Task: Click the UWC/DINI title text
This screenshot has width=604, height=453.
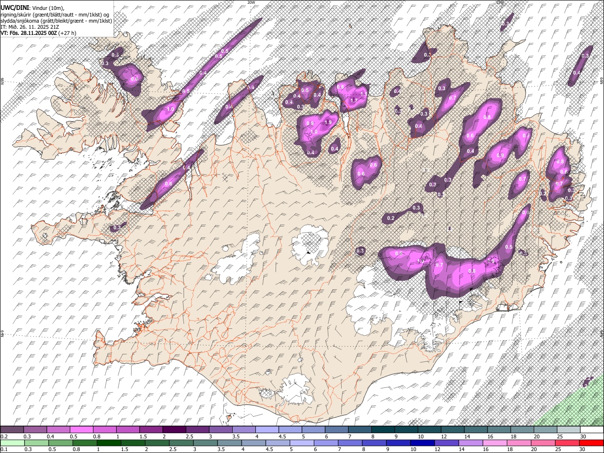Action: coord(15,8)
